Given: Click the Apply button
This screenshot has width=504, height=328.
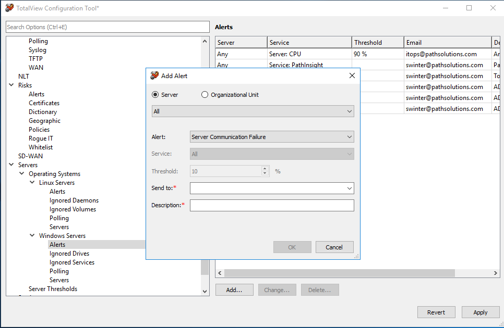Looking at the screenshot, I should 480,312.
